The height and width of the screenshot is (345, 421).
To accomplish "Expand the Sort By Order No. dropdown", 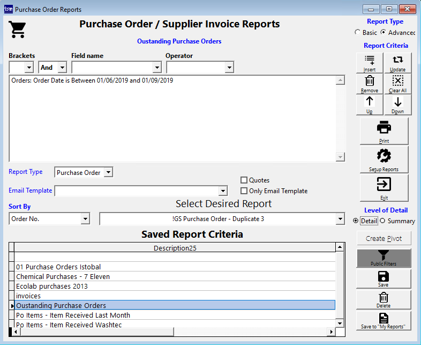I will click(x=85, y=219).
